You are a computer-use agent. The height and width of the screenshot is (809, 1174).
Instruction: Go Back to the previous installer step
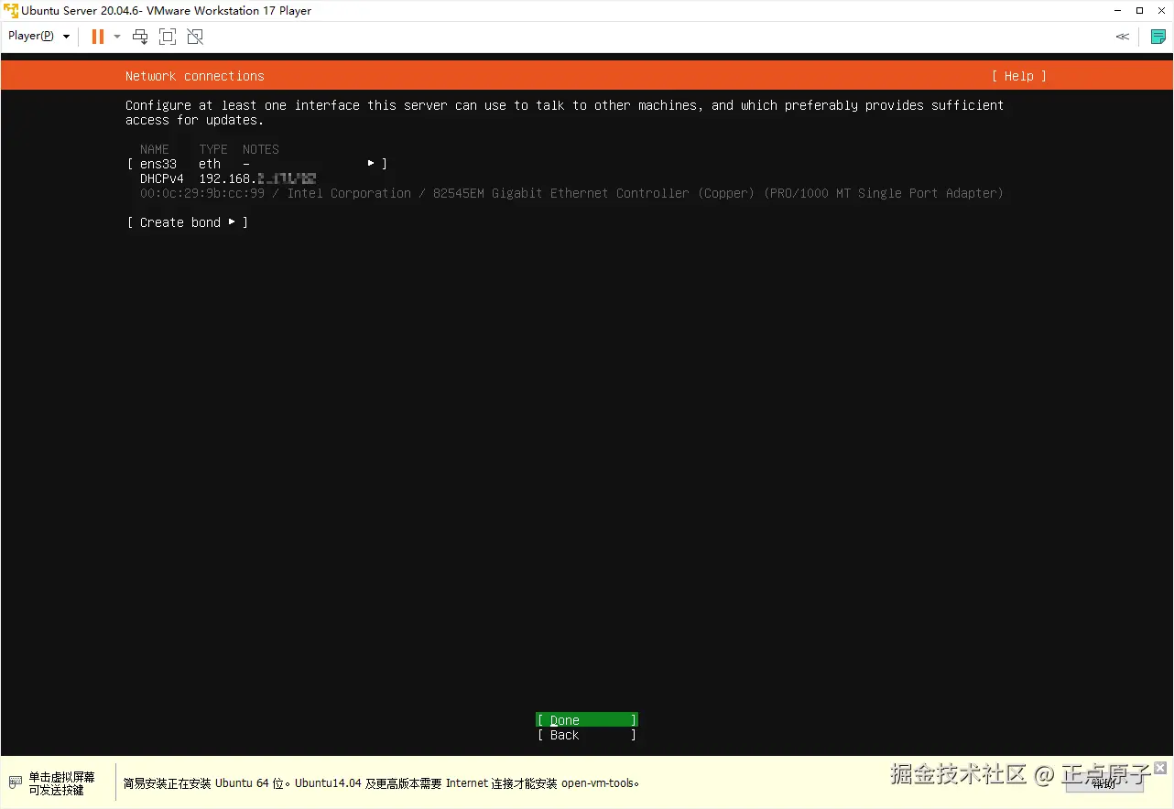[586, 735]
